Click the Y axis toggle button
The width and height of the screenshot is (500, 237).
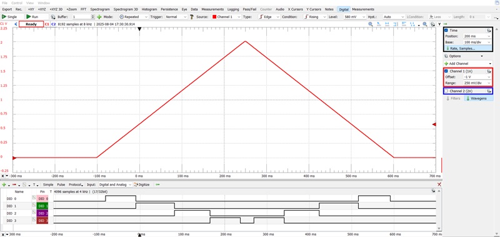tap(439, 24)
